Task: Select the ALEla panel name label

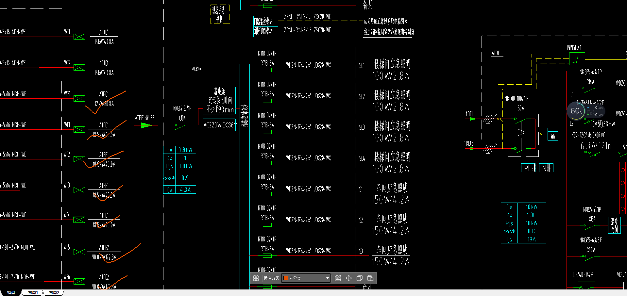Action: (x=196, y=69)
